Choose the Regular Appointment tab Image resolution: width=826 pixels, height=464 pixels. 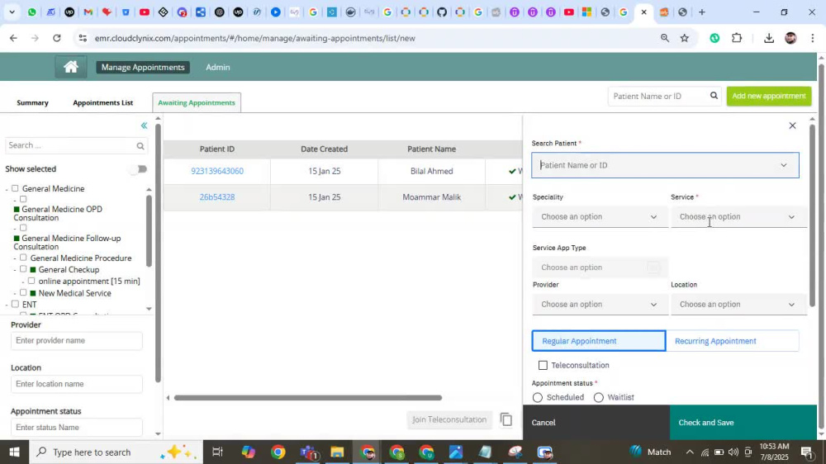598,341
